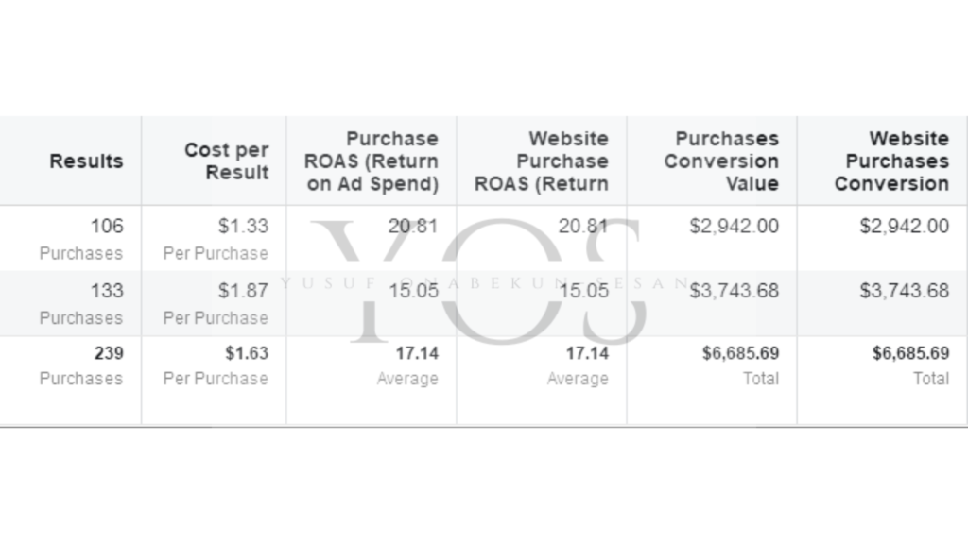Select the 15.05 Website Purchase ROAS value
This screenshot has height=544, width=968.
tap(583, 291)
